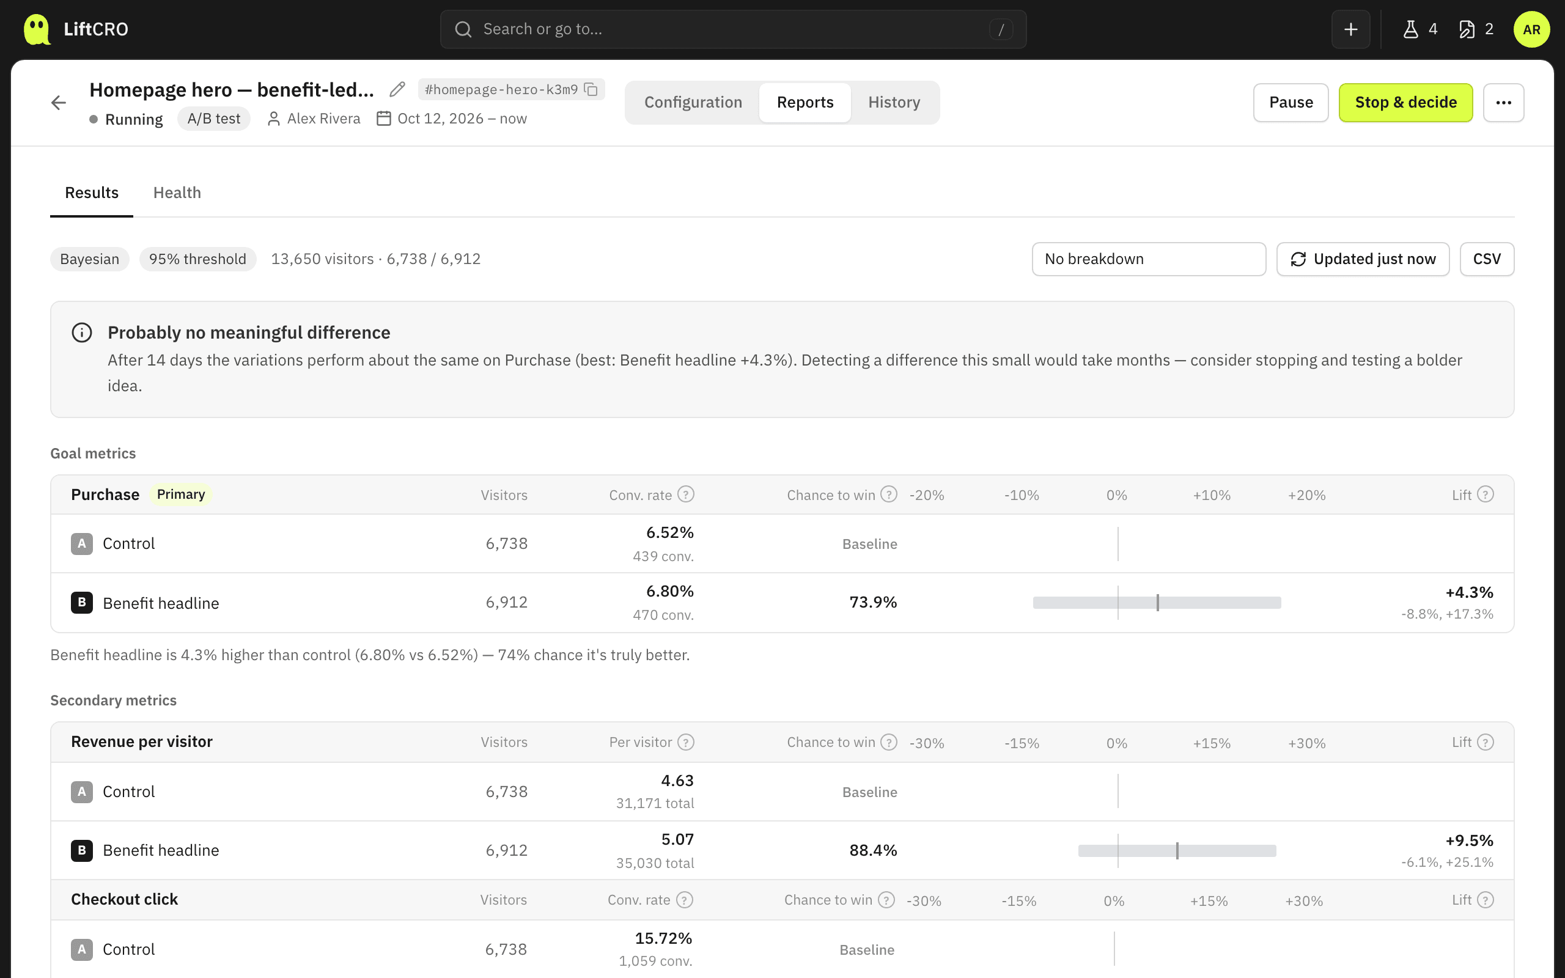The image size is (1565, 978).
Task: Refresh via Updated just now button
Action: coord(1363,259)
